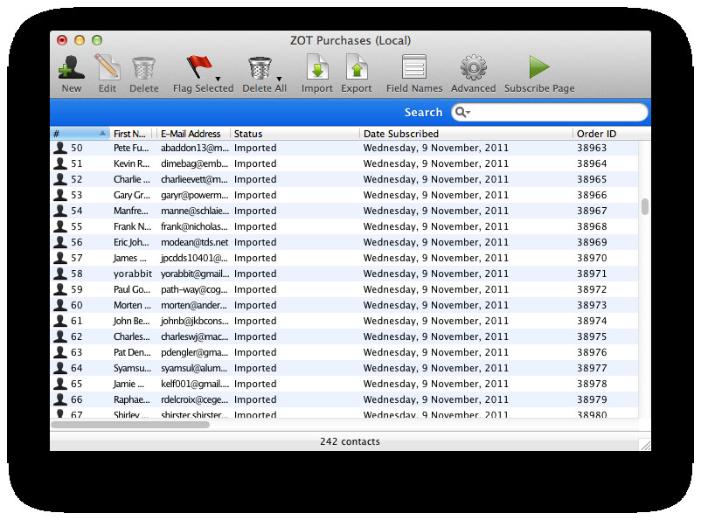The image size is (701, 520).
Task: Click email starting rdelcroix@cege
Action: (194, 399)
